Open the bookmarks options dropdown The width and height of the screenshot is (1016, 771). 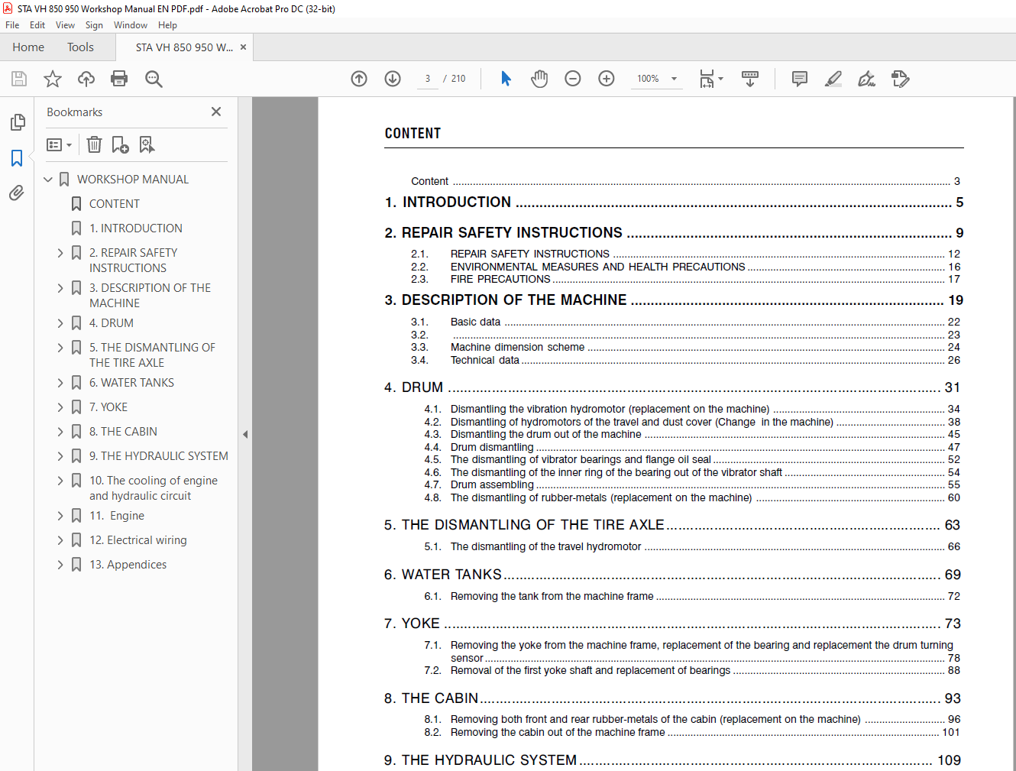point(60,144)
